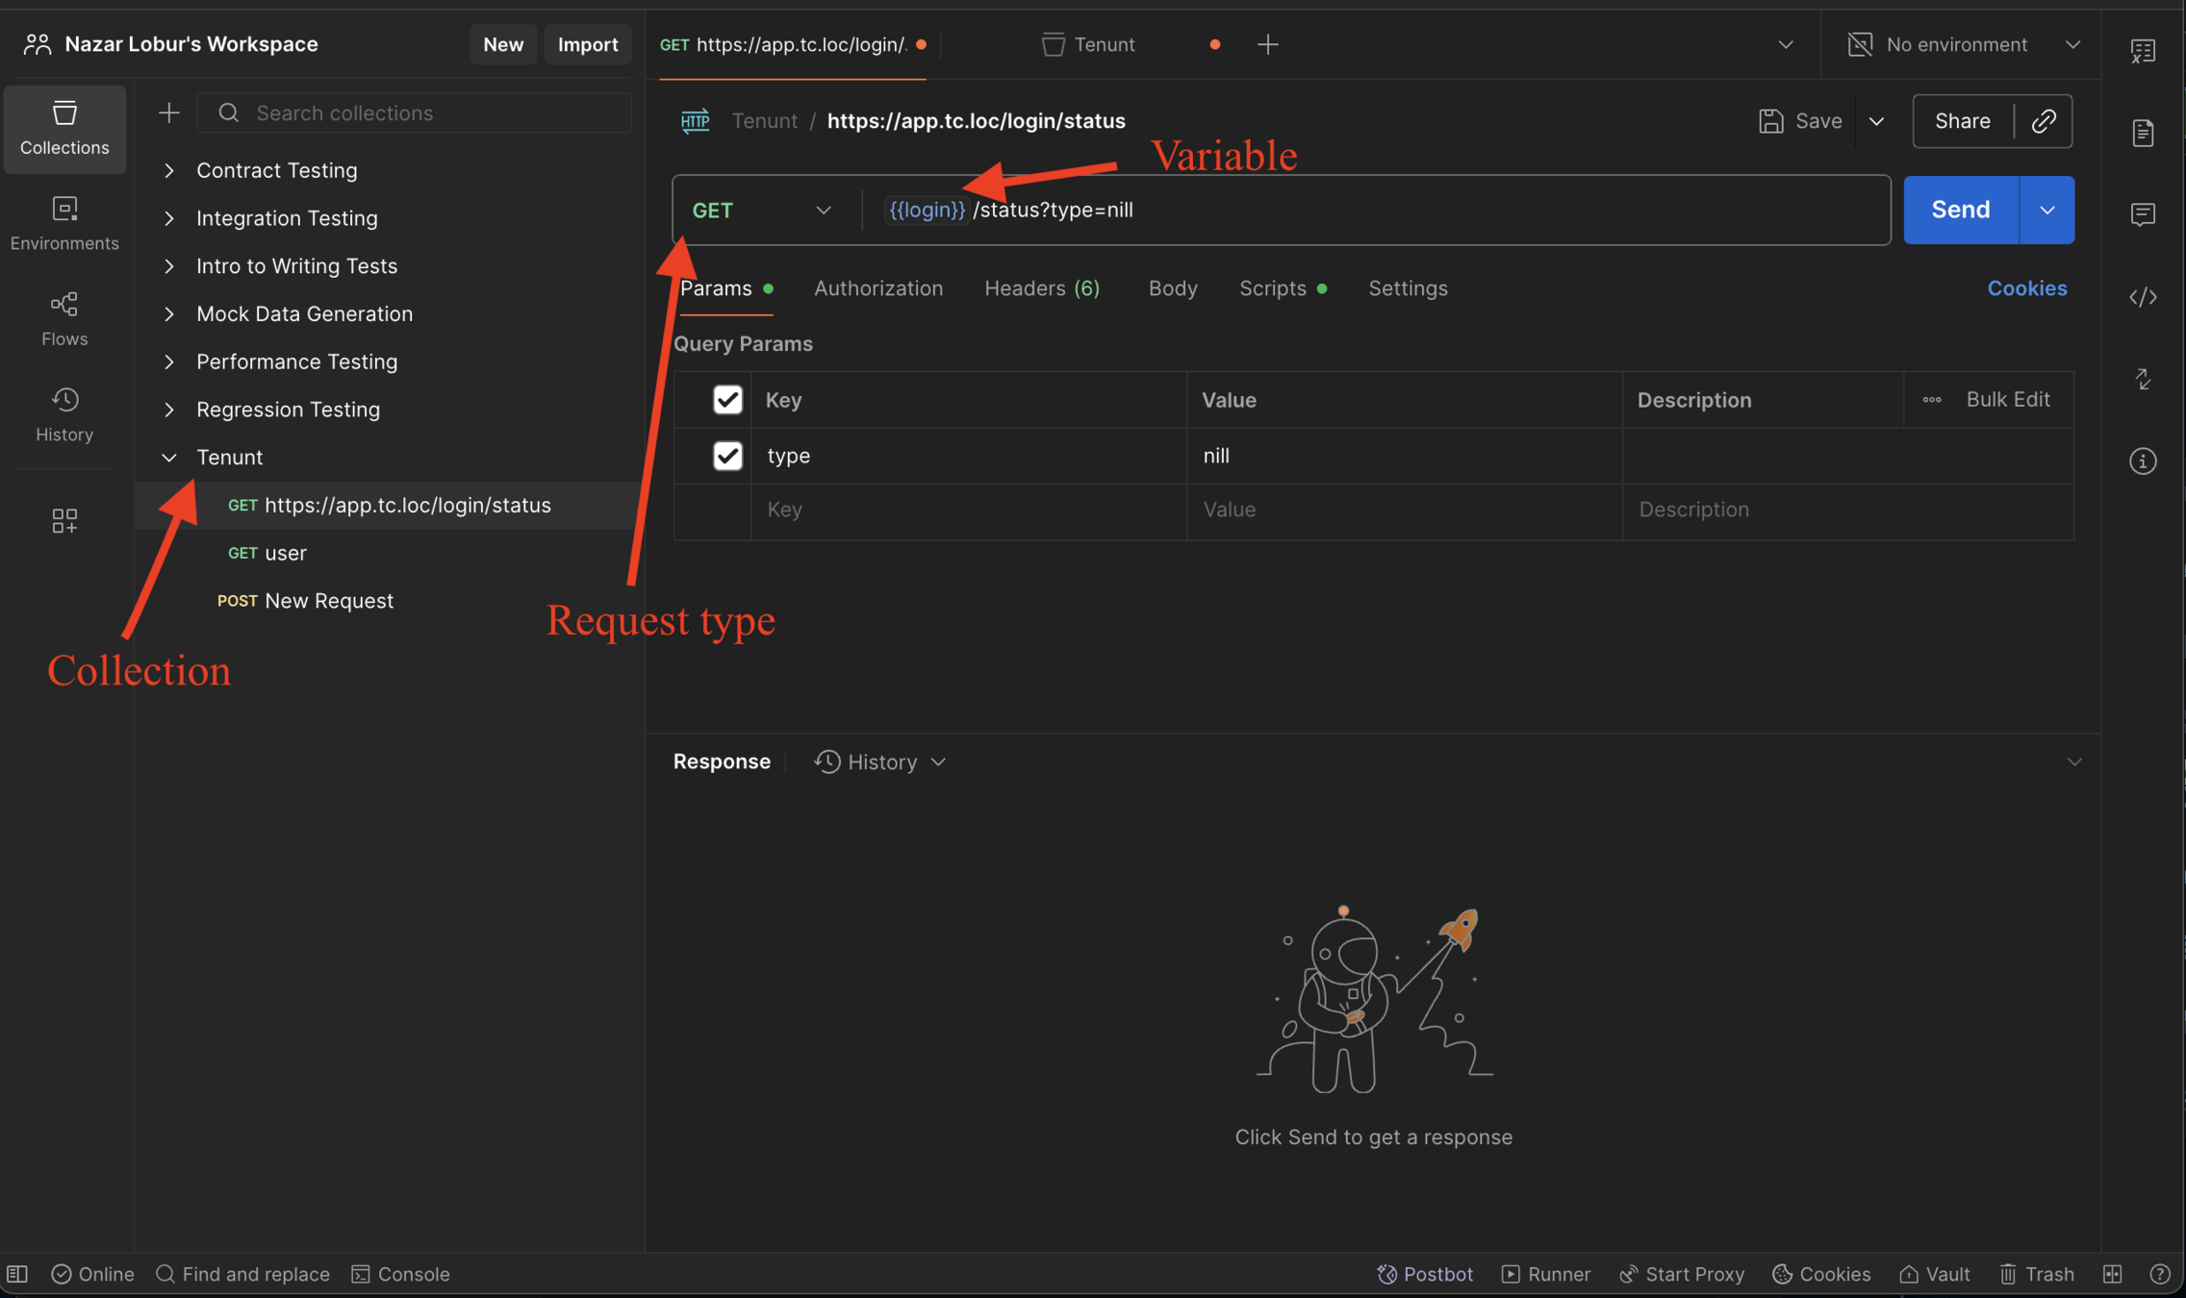The image size is (2186, 1298).
Task: Collapse the Tenunt collection
Action: click(x=169, y=458)
